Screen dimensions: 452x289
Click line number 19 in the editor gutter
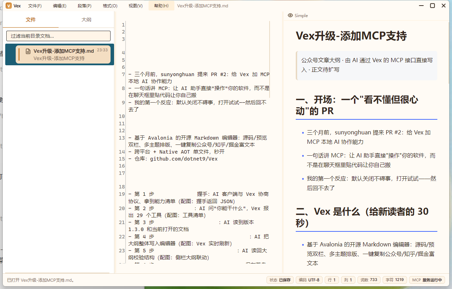coord(122,194)
